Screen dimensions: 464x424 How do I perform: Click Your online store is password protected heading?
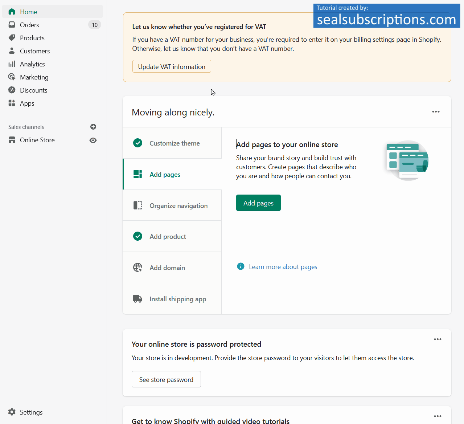[196, 344]
